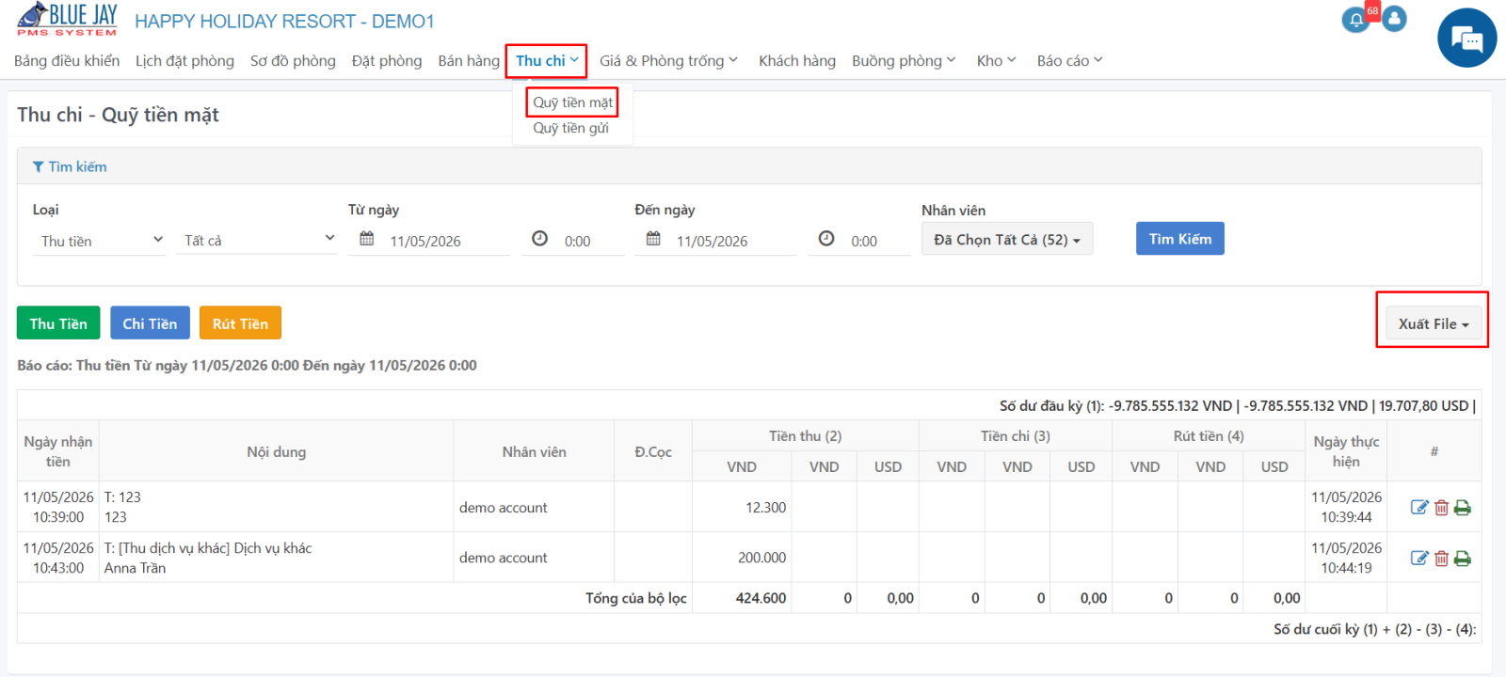Print the 200.000 Anna Trần row
Screen dimensions: 1506x677
[x=1462, y=559]
